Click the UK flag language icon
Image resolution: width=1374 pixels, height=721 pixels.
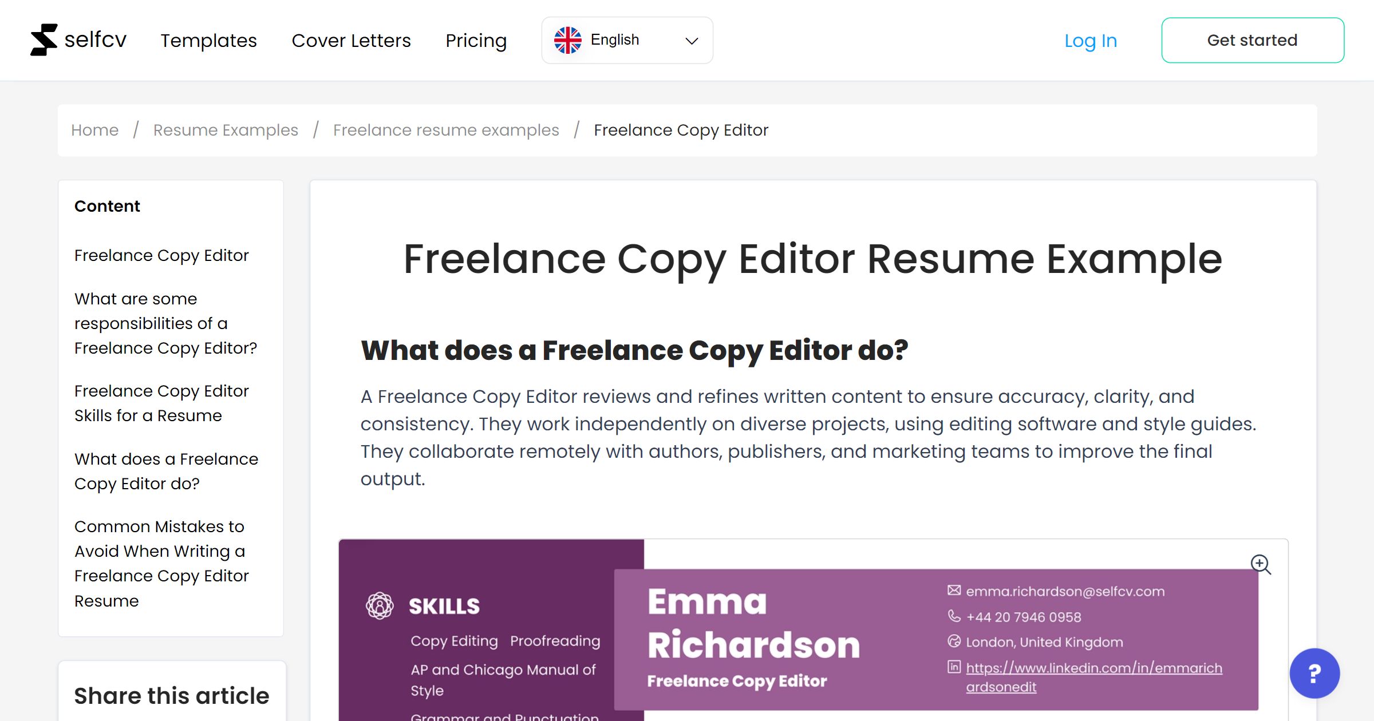pyautogui.click(x=567, y=40)
